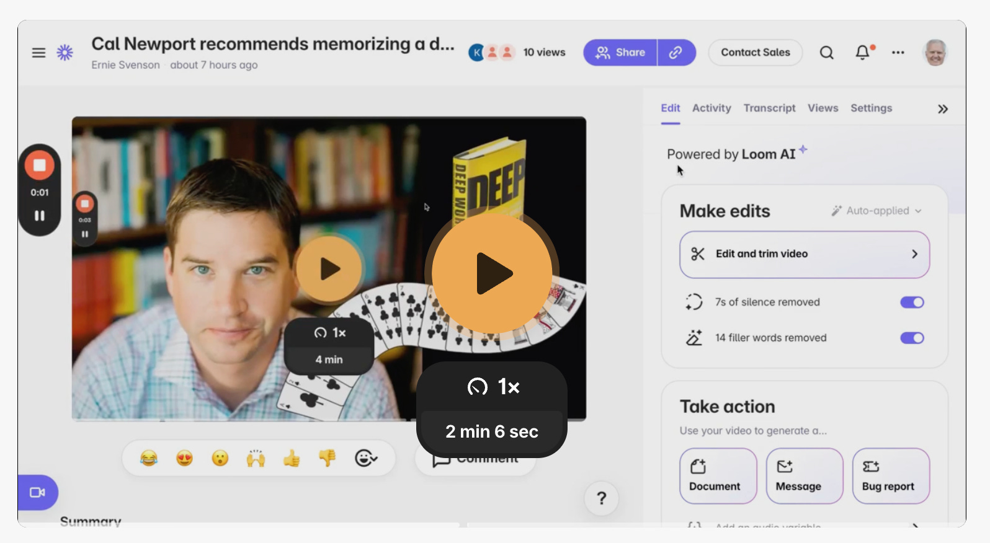View the viewer avatars group
The height and width of the screenshot is (543, 990).
coord(491,53)
